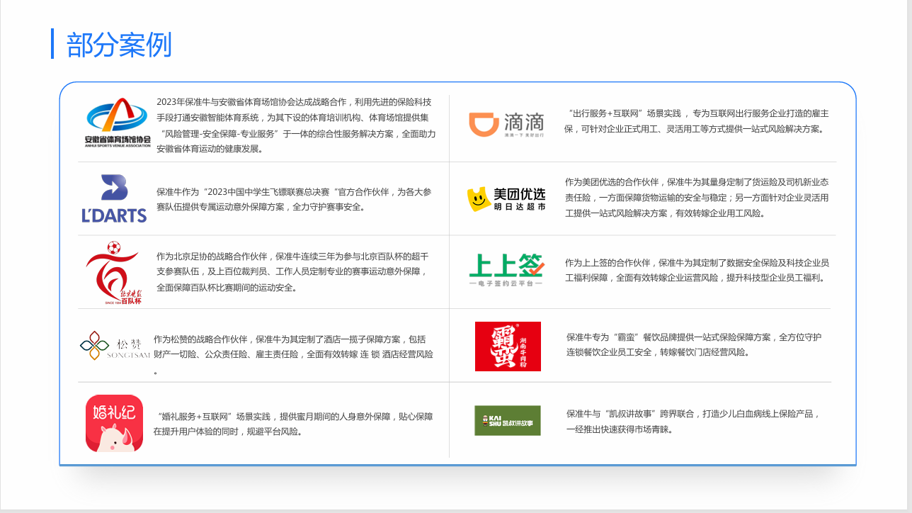Click the red Beijing 百队杯 football logo
Viewport: 912px width, 513px height.
tap(113, 273)
